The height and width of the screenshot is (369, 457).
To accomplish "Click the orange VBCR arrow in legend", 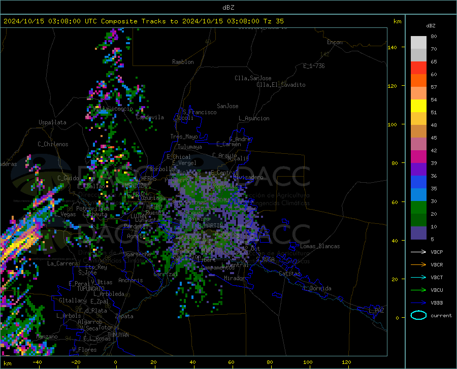I will (418, 264).
